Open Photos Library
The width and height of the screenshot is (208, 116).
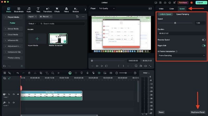pos(13,58)
